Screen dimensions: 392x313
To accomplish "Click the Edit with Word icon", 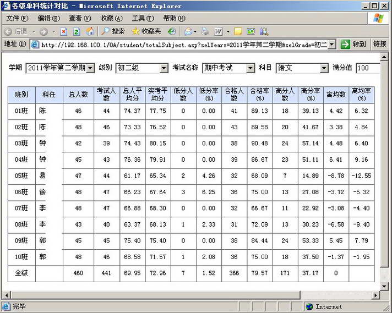I will pos(218,31).
